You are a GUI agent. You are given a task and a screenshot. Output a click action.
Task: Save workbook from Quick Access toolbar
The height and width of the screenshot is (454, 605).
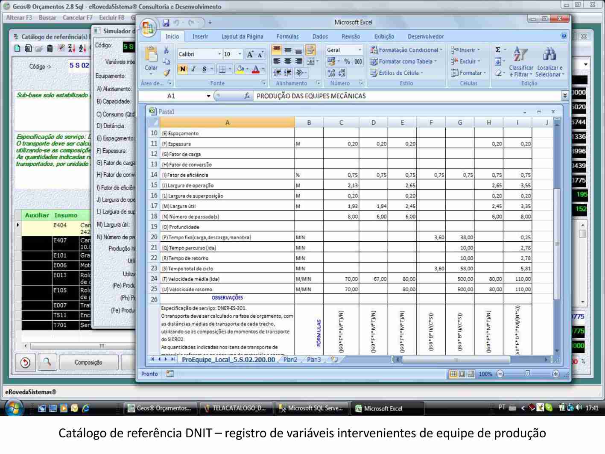(166, 23)
